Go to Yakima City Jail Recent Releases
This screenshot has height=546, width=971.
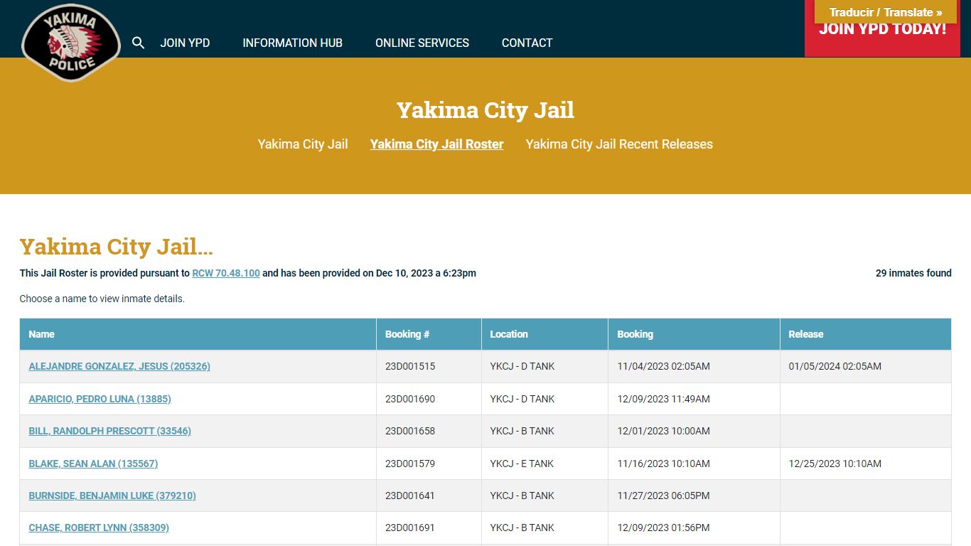tap(618, 144)
